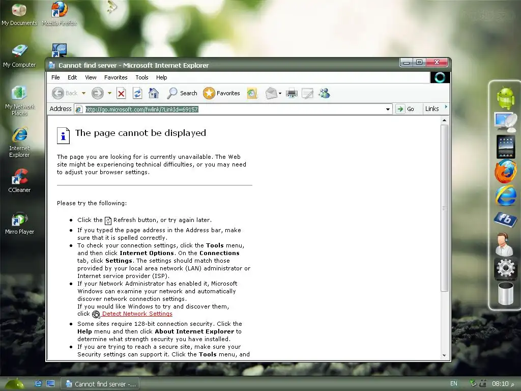Open the Tools menu
This screenshot has height=391, width=521.
[142, 77]
